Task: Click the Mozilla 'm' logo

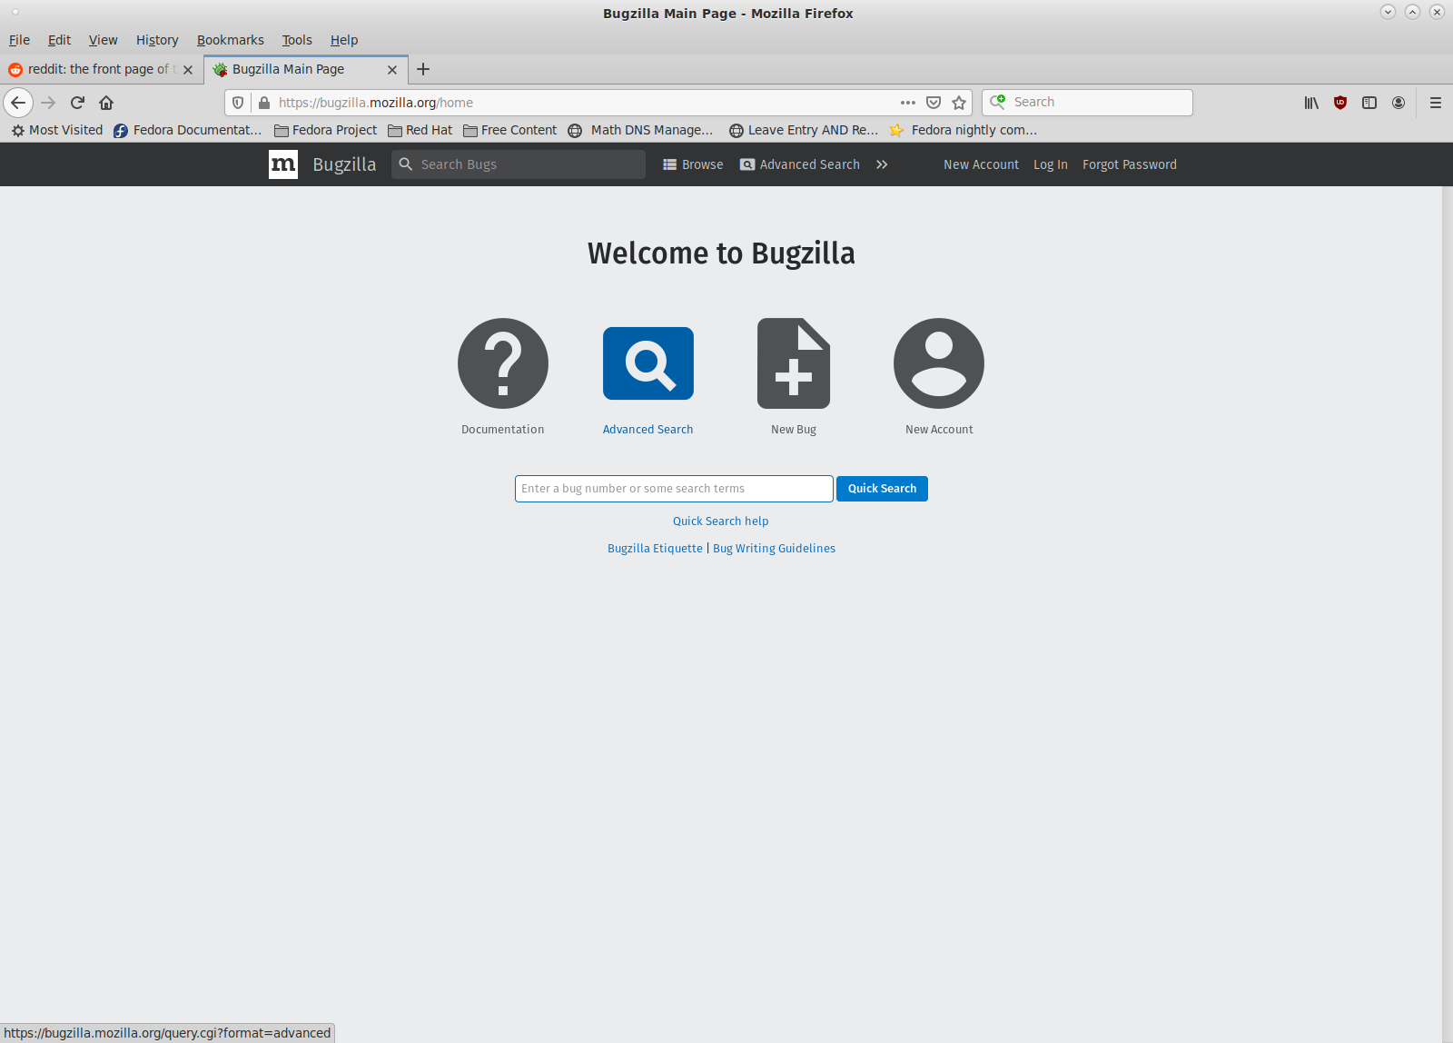Action: [x=283, y=164]
